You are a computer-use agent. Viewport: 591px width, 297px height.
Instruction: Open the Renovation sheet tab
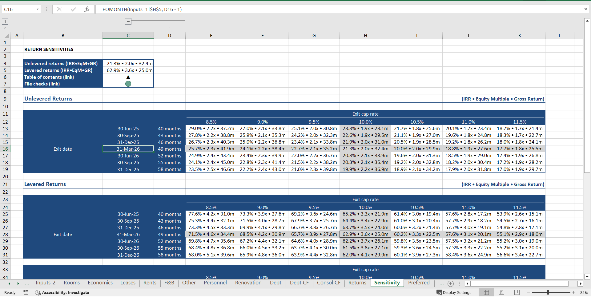point(248,283)
